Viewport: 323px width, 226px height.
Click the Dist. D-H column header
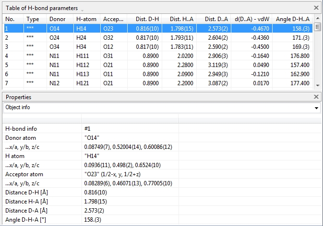[144, 19]
